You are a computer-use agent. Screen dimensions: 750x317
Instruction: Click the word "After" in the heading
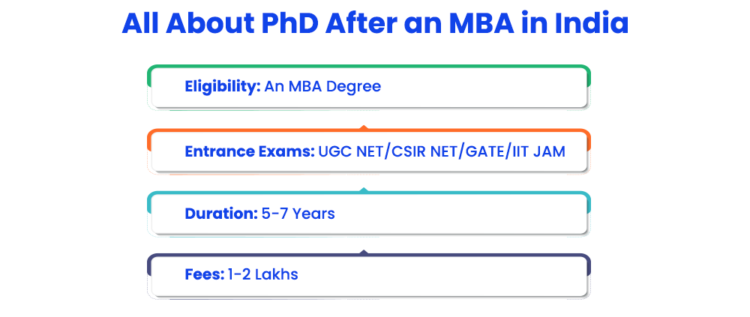(361, 24)
